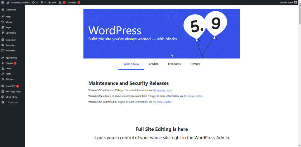
Task: Click the WordPress 5.9 banner image
Action: [x=162, y=34]
